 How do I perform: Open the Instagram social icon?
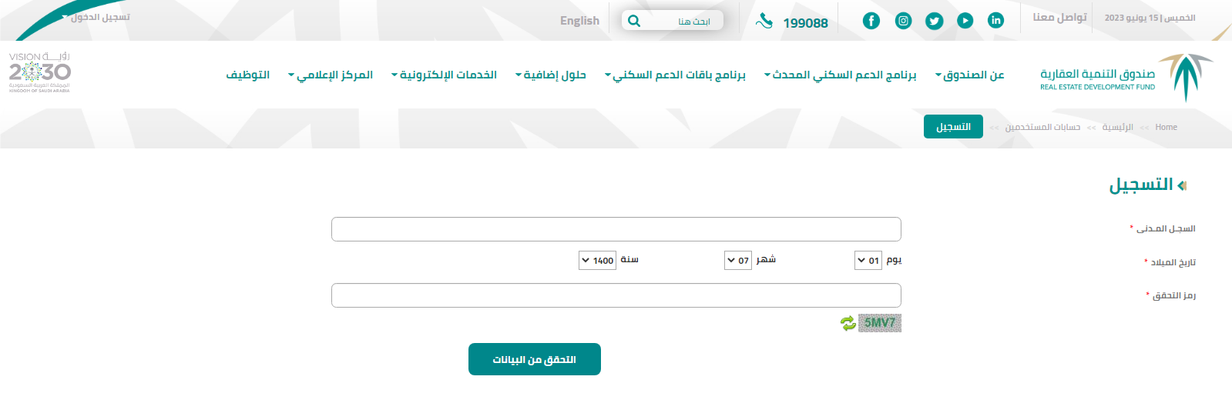[x=903, y=21]
